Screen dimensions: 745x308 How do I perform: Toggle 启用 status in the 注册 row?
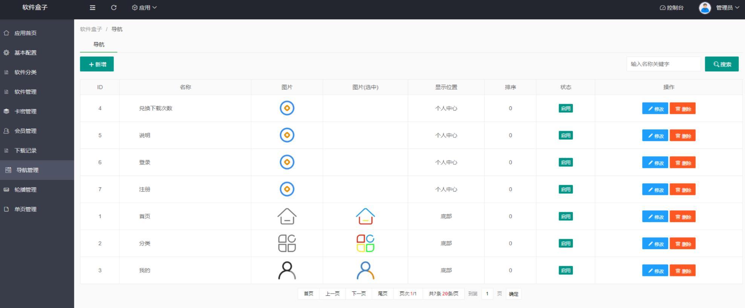tap(565, 189)
